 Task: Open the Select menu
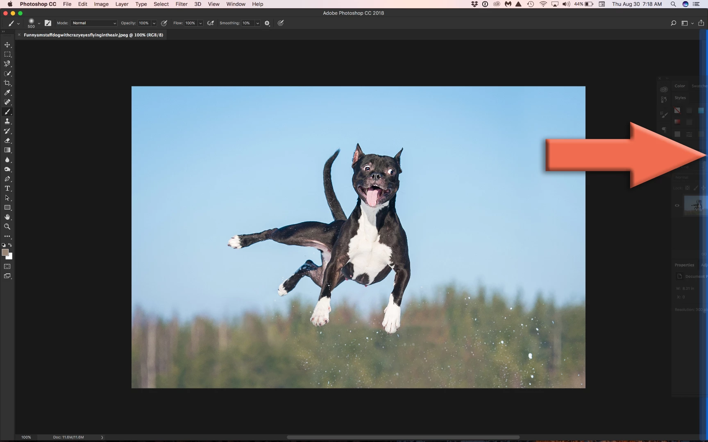(x=161, y=4)
